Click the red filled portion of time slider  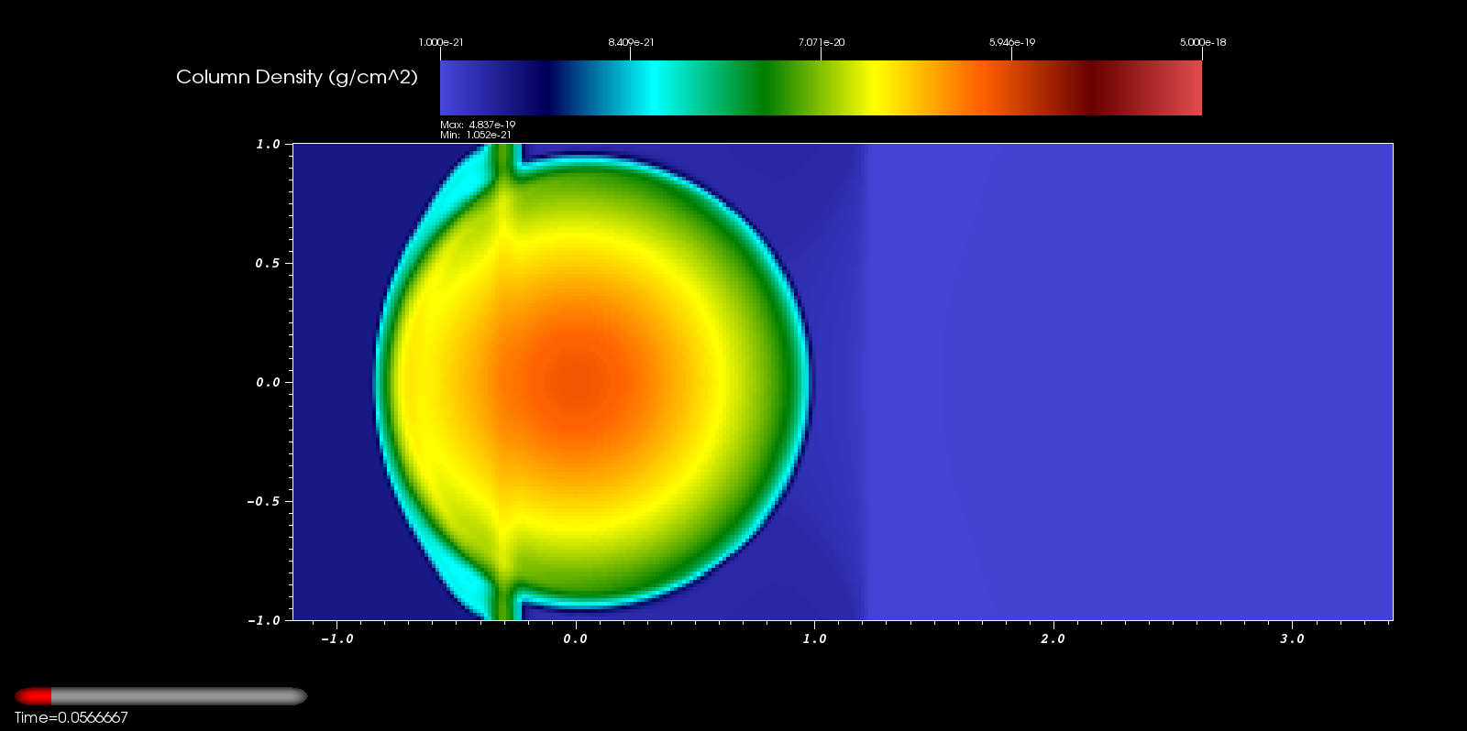(x=34, y=696)
